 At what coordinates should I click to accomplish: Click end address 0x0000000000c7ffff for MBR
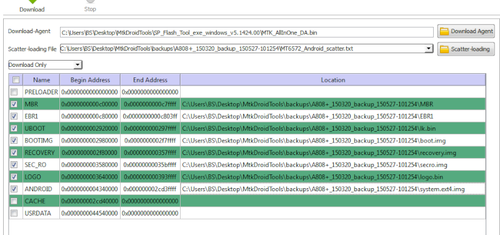tap(150, 104)
